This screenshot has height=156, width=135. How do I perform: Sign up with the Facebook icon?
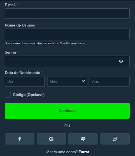pyautogui.click(x=20, y=139)
